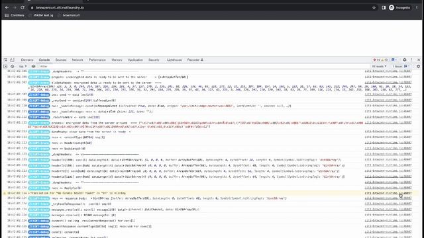Switch to the Network tab
This screenshot has height=238, width=424.
pos(78,60)
